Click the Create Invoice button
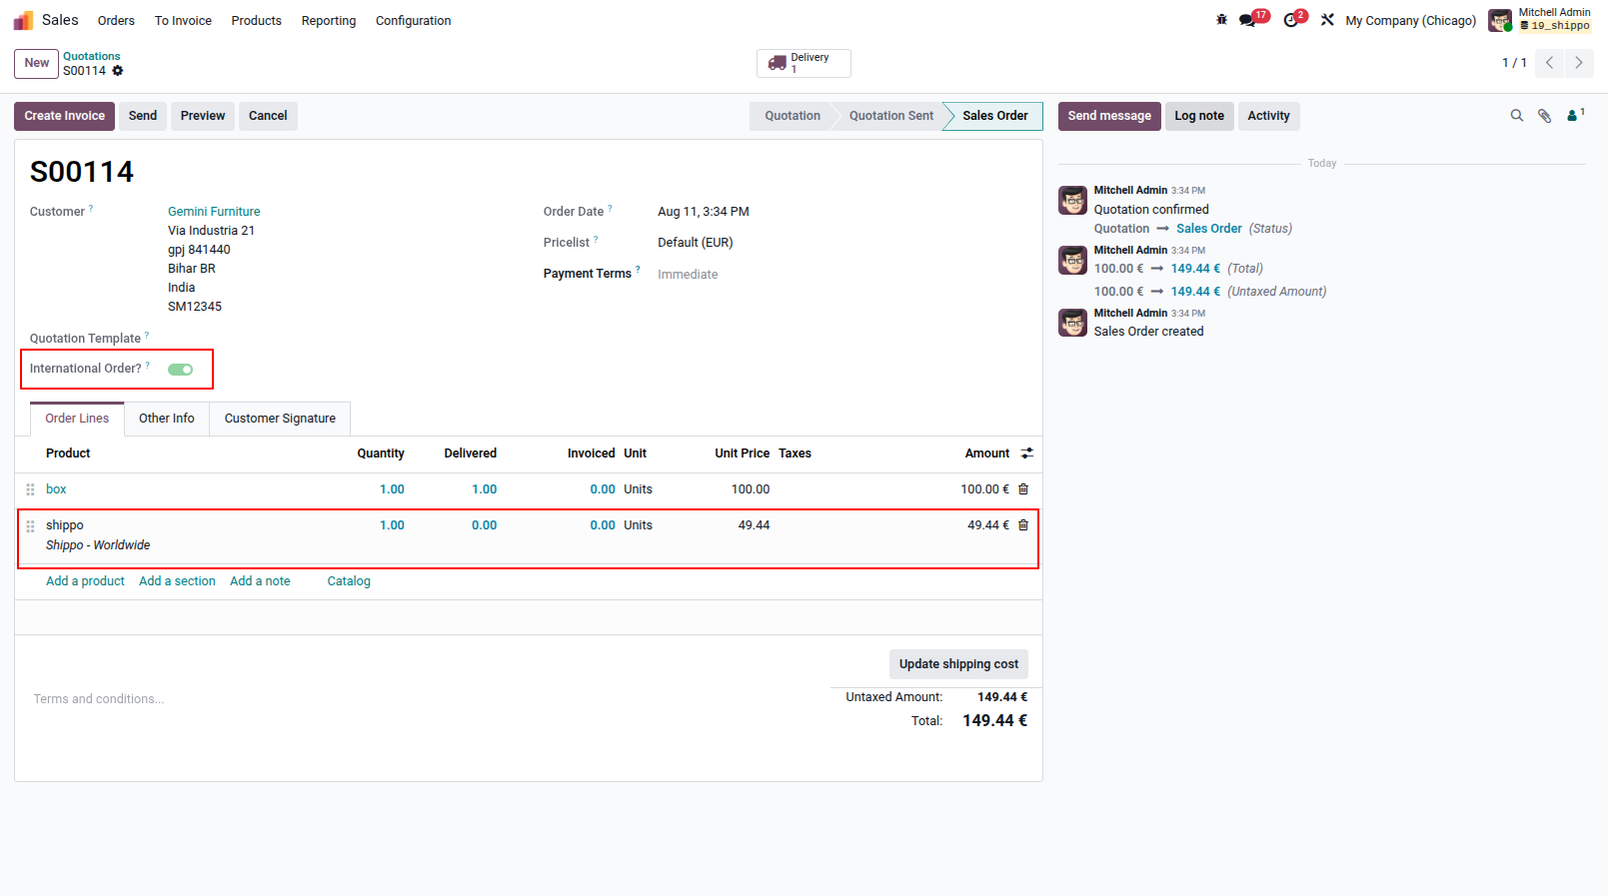Image resolution: width=1608 pixels, height=896 pixels. (65, 116)
